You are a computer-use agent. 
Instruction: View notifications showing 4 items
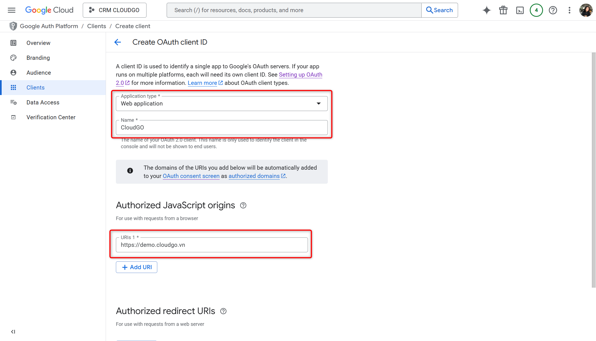coord(536,10)
